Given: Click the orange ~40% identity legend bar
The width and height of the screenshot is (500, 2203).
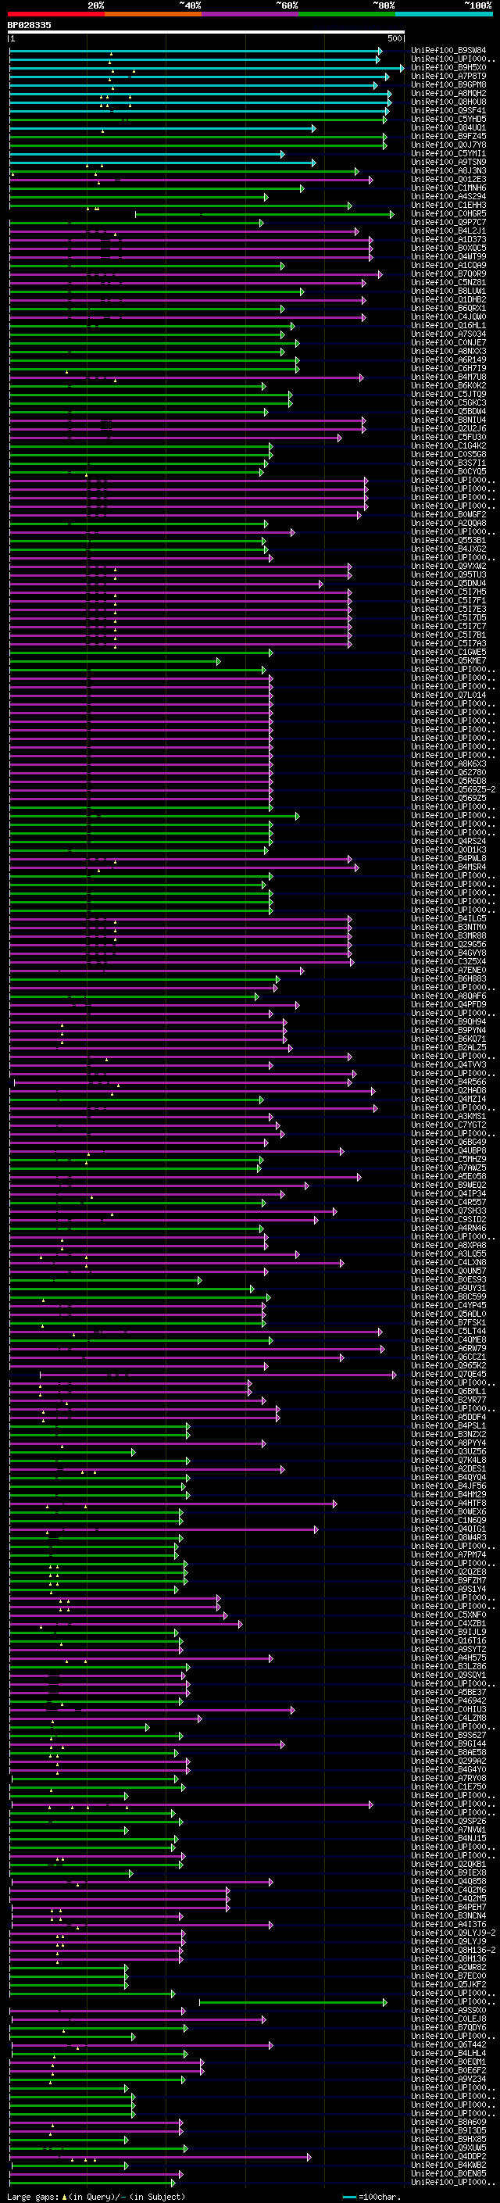Looking at the screenshot, I should point(153,14).
